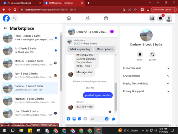Expand Privacy & support section
The width and height of the screenshot is (178, 134).
pyautogui.click(x=146, y=91)
